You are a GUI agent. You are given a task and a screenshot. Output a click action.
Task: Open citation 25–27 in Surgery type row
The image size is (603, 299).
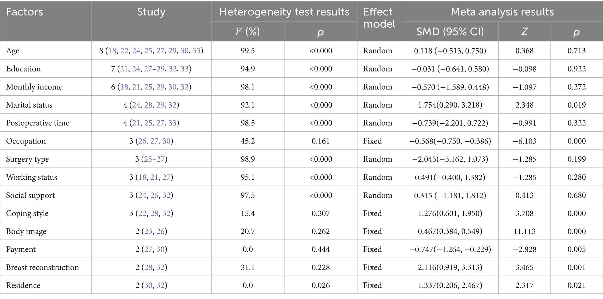pos(154,159)
